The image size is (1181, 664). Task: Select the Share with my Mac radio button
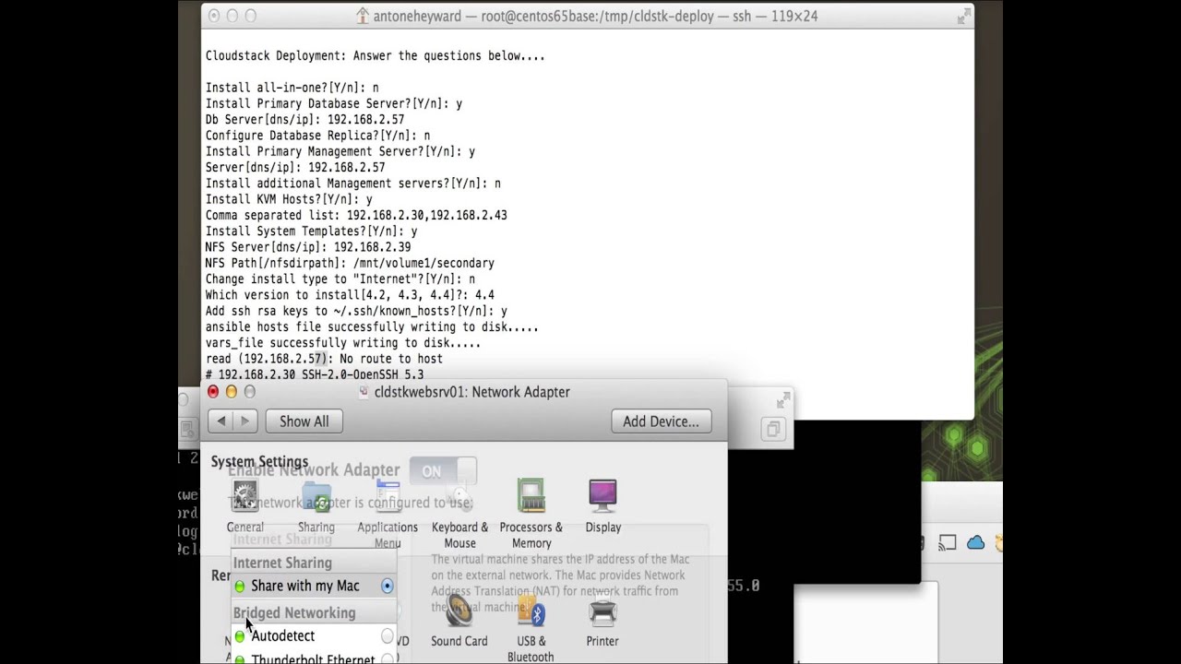tap(388, 586)
